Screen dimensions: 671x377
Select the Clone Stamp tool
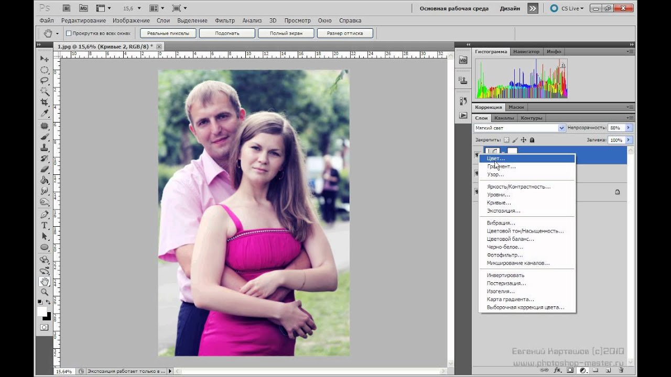click(x=45, y=148)
